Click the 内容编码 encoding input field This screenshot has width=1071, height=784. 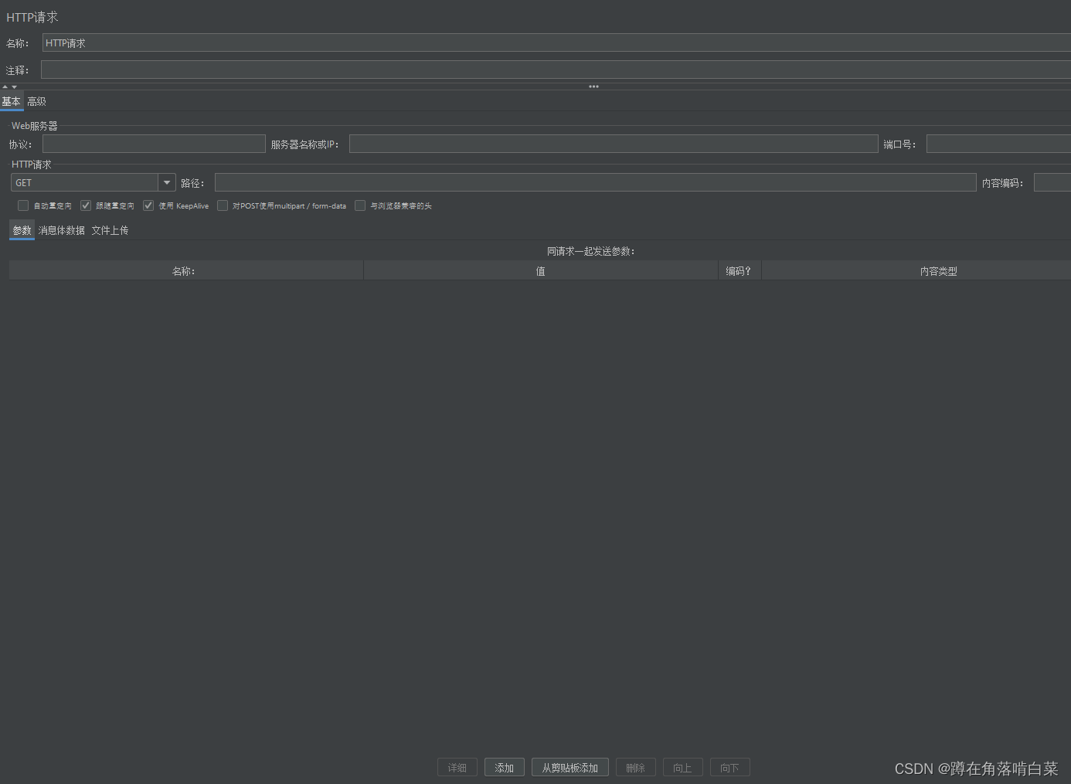point(1052,183)
